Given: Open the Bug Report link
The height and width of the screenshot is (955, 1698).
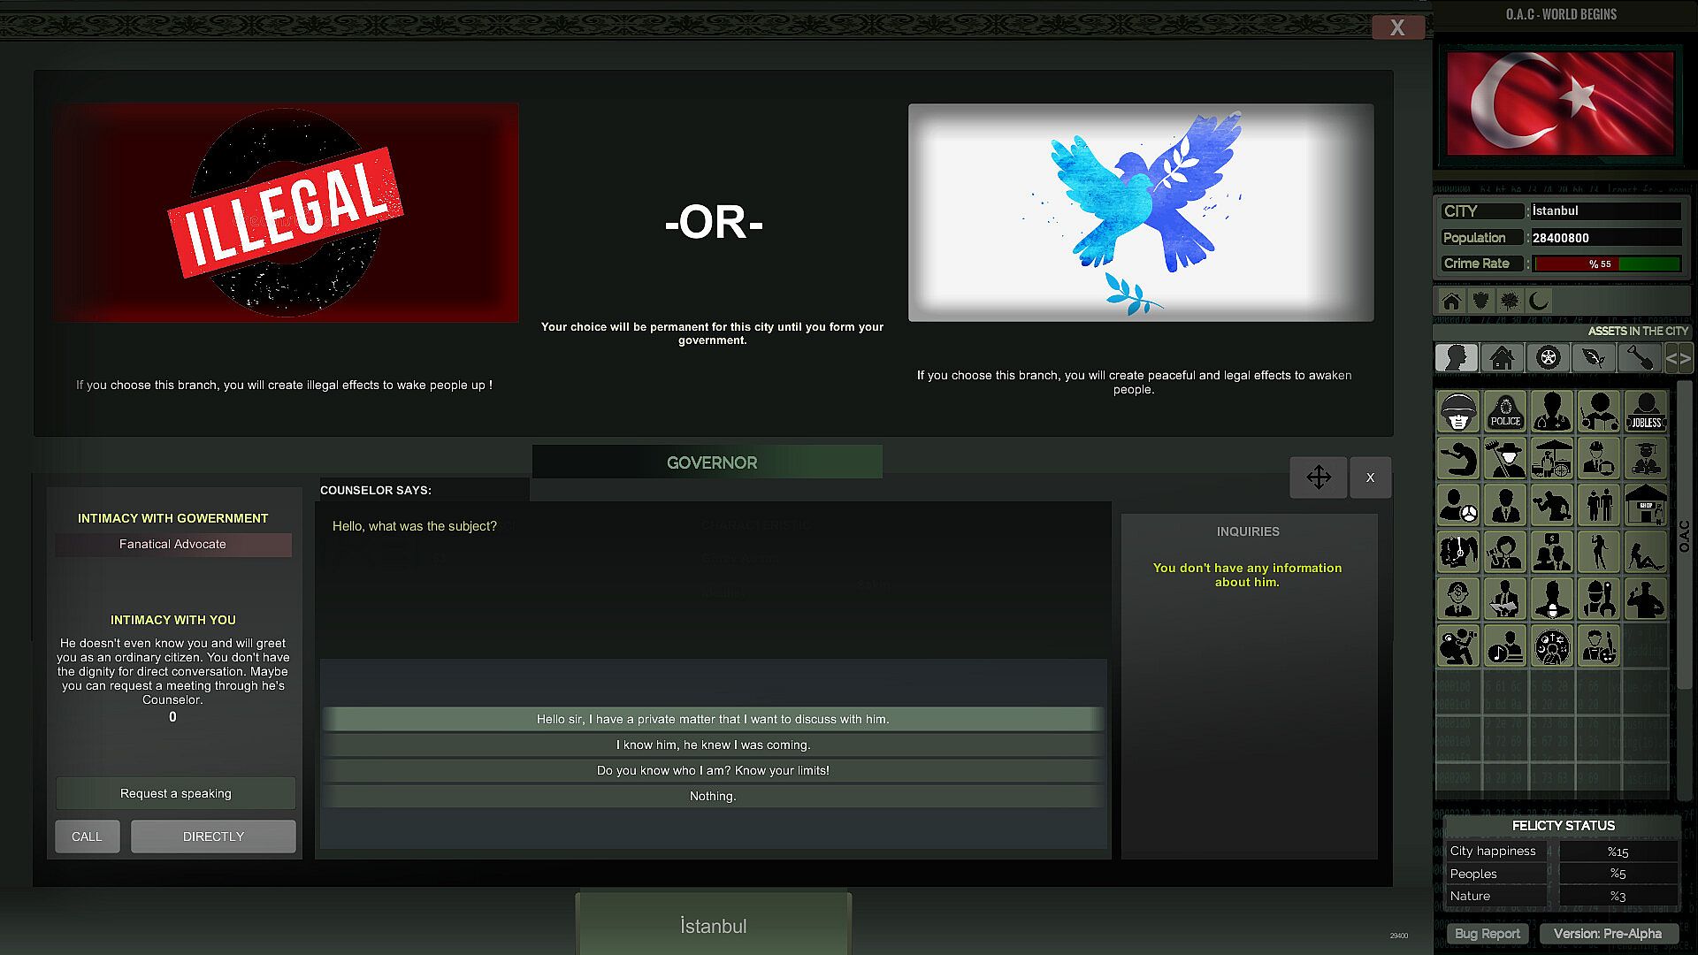Looking at the screenshot, I should coord(1487,934).
